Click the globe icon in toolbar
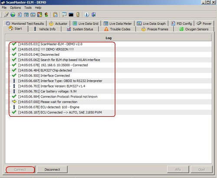The image size is (217, 178). tap(13, 15)
